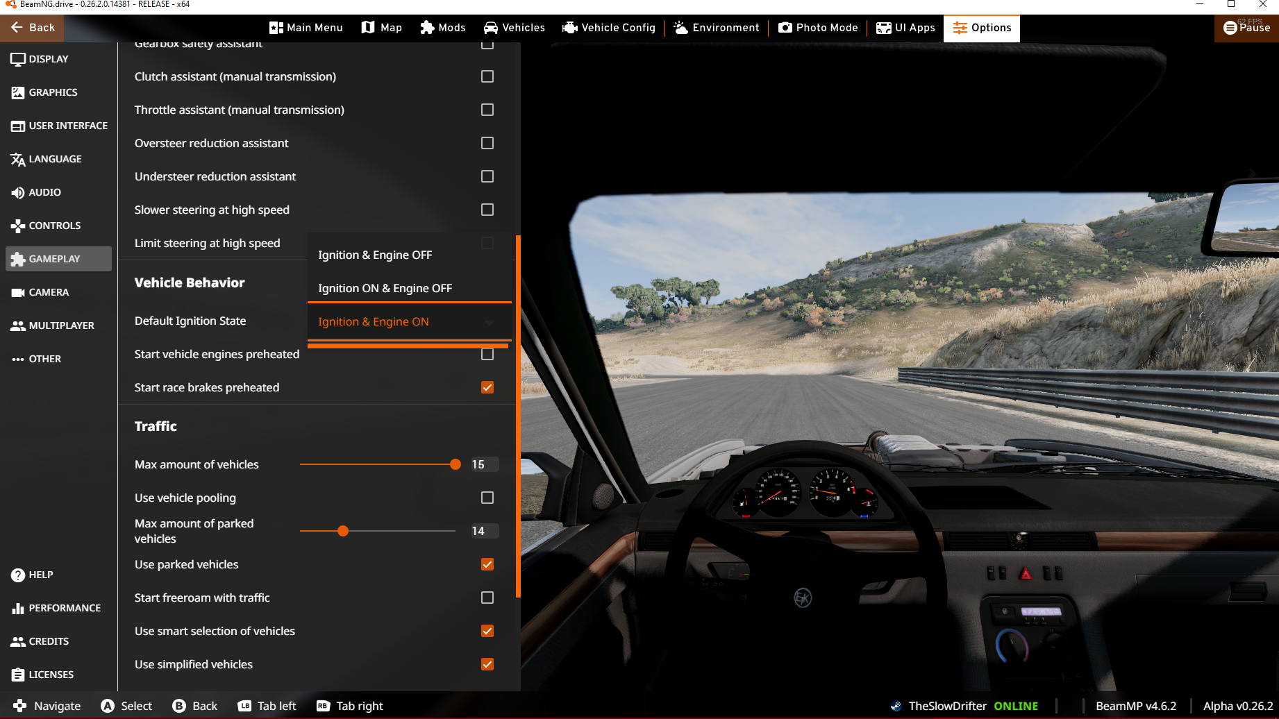Enable Clutch assistant checkbox
The height and width of the screenshot is (719, 1279).
[487, 76]
